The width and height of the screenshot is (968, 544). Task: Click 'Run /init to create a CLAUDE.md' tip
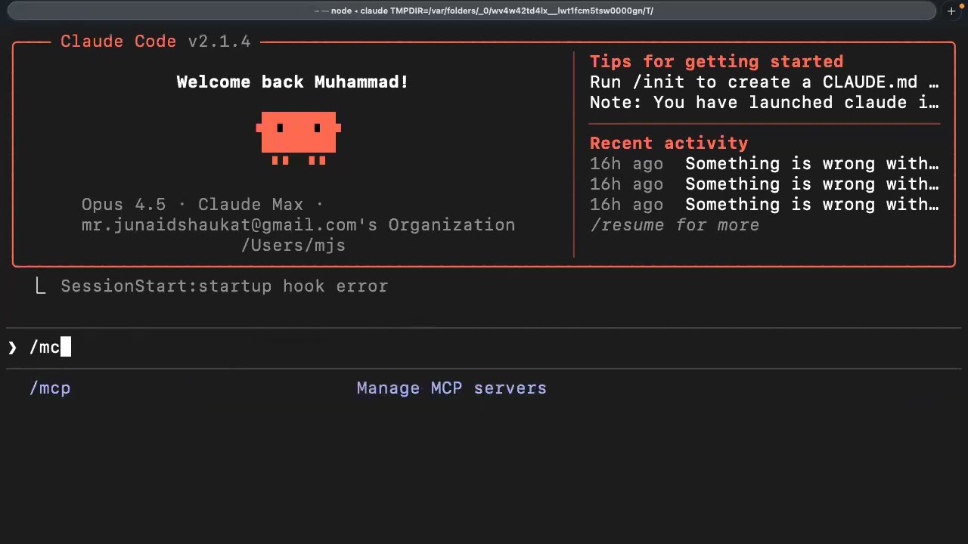click(764, 82)
